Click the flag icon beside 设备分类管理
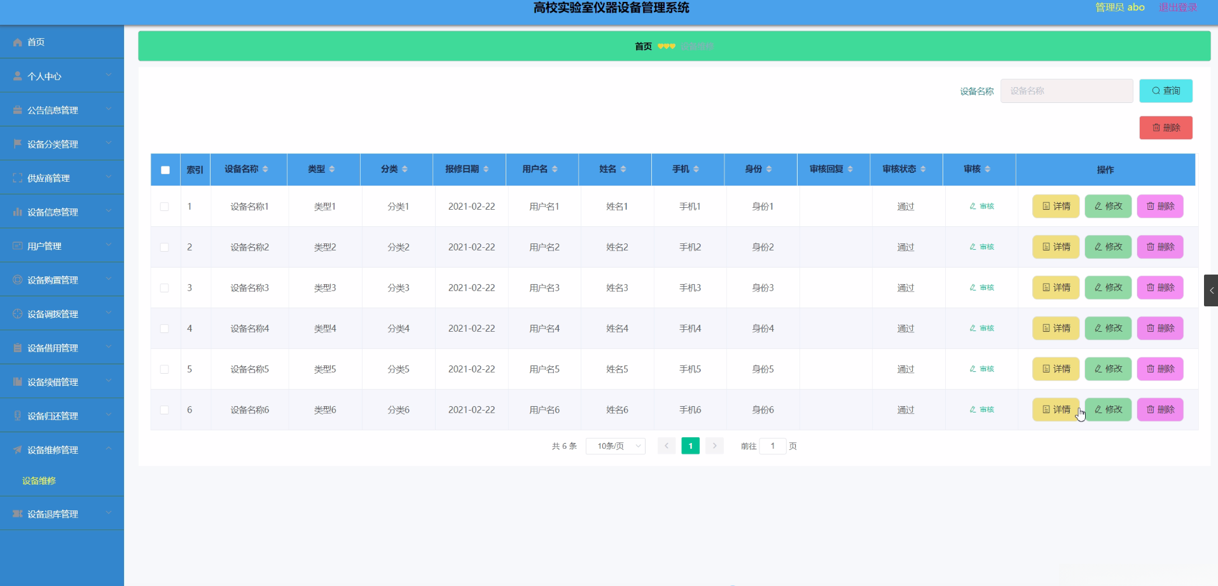The height and width of the screenshot is (586, 1218). click(17, 143)
